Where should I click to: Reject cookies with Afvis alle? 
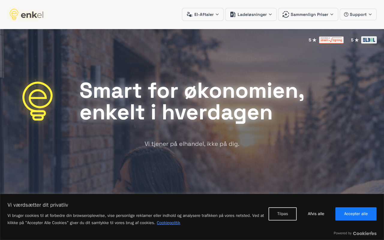(x=316, y=214)
